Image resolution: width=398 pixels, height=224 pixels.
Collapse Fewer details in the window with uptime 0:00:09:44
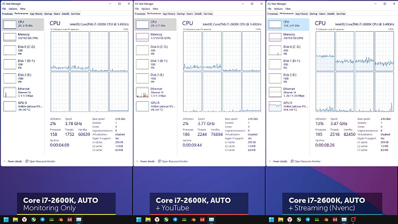click(x=146, y=161)
